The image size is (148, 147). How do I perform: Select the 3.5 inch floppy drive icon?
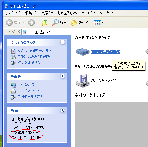[x=83, y=81]
